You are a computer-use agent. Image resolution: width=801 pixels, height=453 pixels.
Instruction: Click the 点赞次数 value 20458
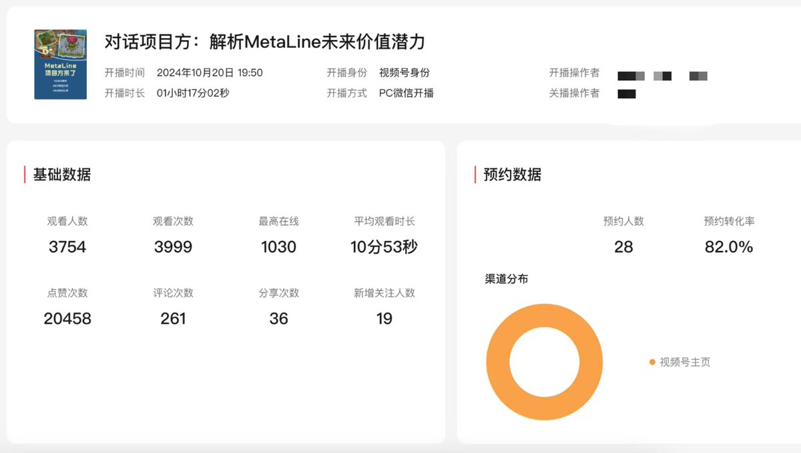(68, 318)
